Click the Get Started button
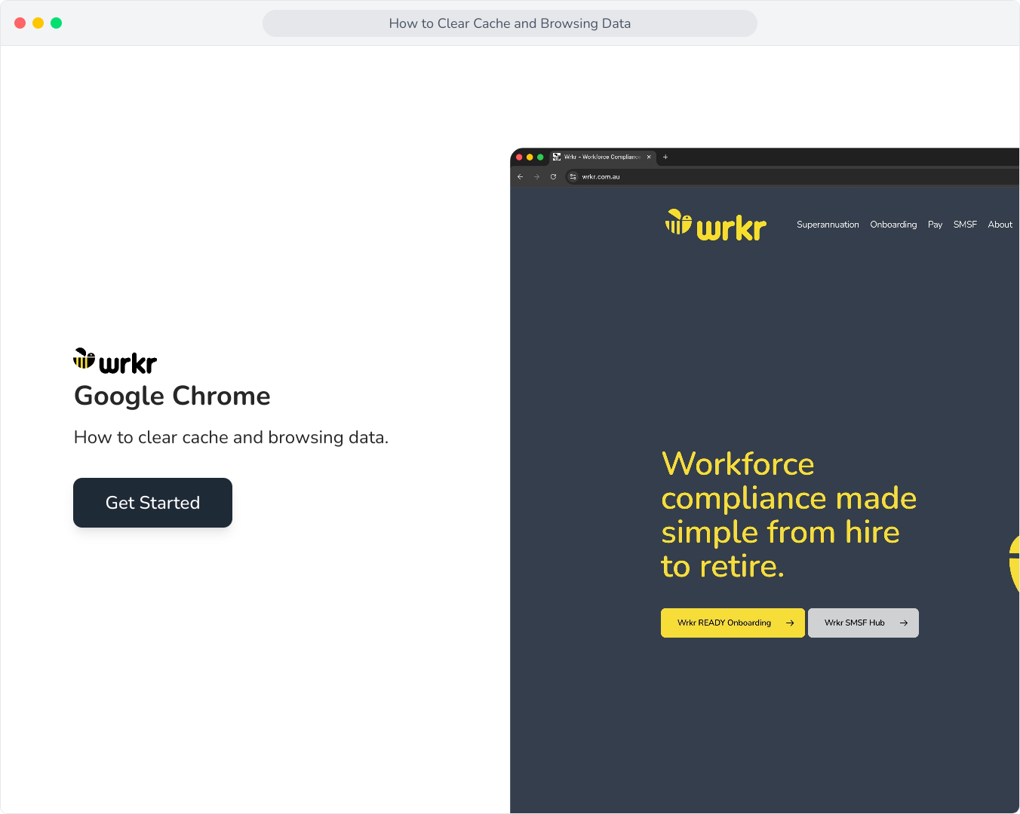This screenshot has width=1020, height=814. tap(152, 503)
